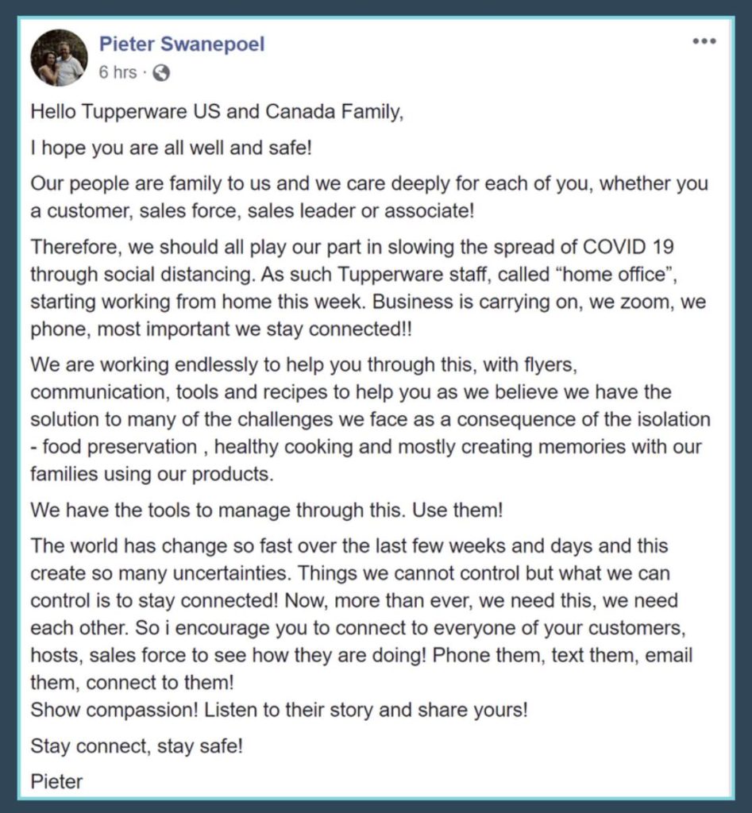752x813 pixels.
Task: Click Pieter Swanepoel's profile picture
Action: (x=59, y=58)
